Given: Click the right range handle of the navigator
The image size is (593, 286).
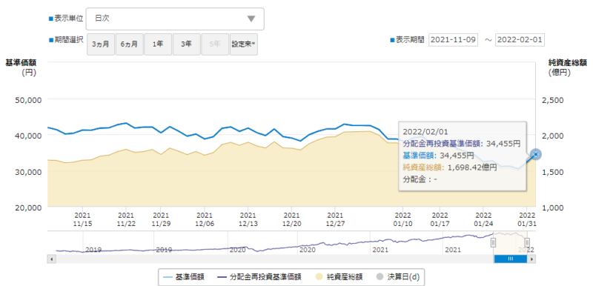Looking at the screenshot, I should (527, 242).
